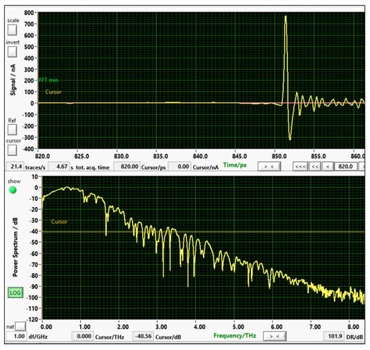Viewport: 370px width, 350px height.
Task: Enable the scale checkbox
Action: tap(12, 30)
